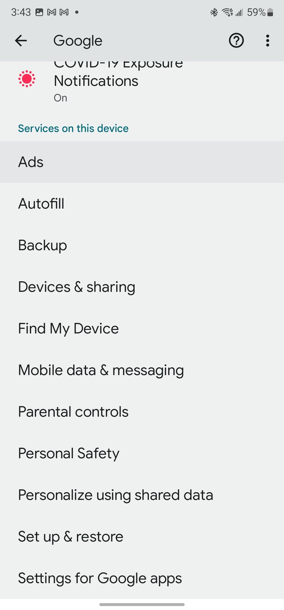Open Devices & sharing
Image resolution: width=284 pixels, height=610 pixels.
[x=142, y=286]
